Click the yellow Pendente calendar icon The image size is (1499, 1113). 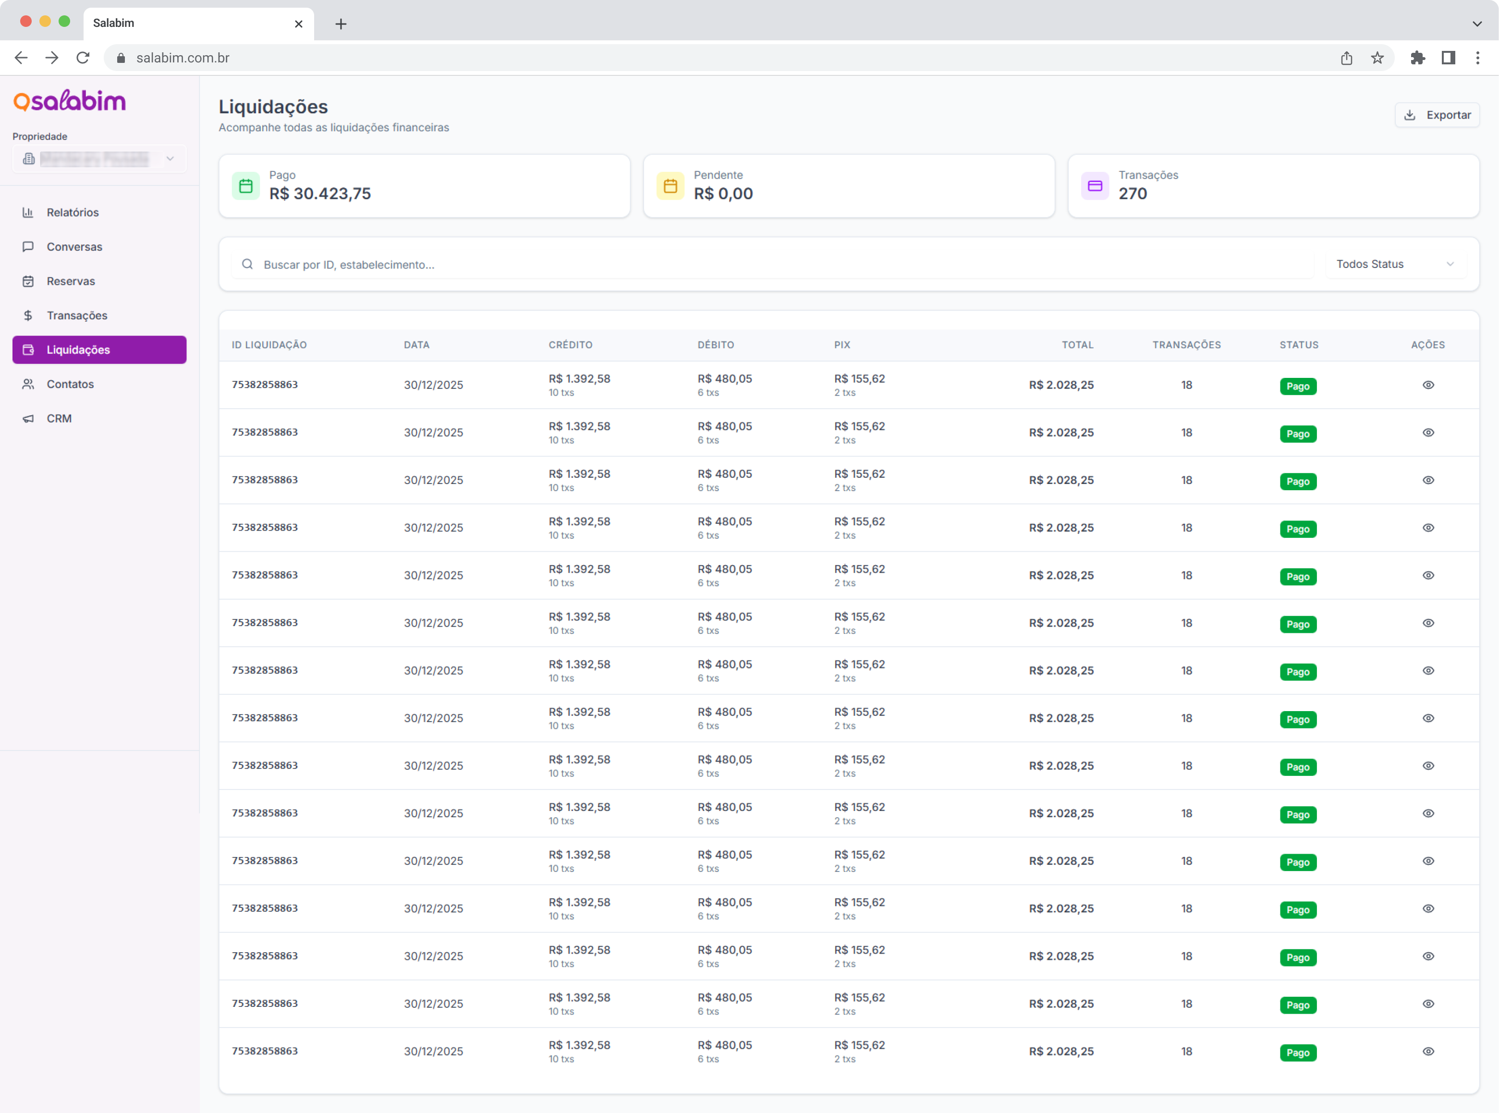(x=670, y=186)
